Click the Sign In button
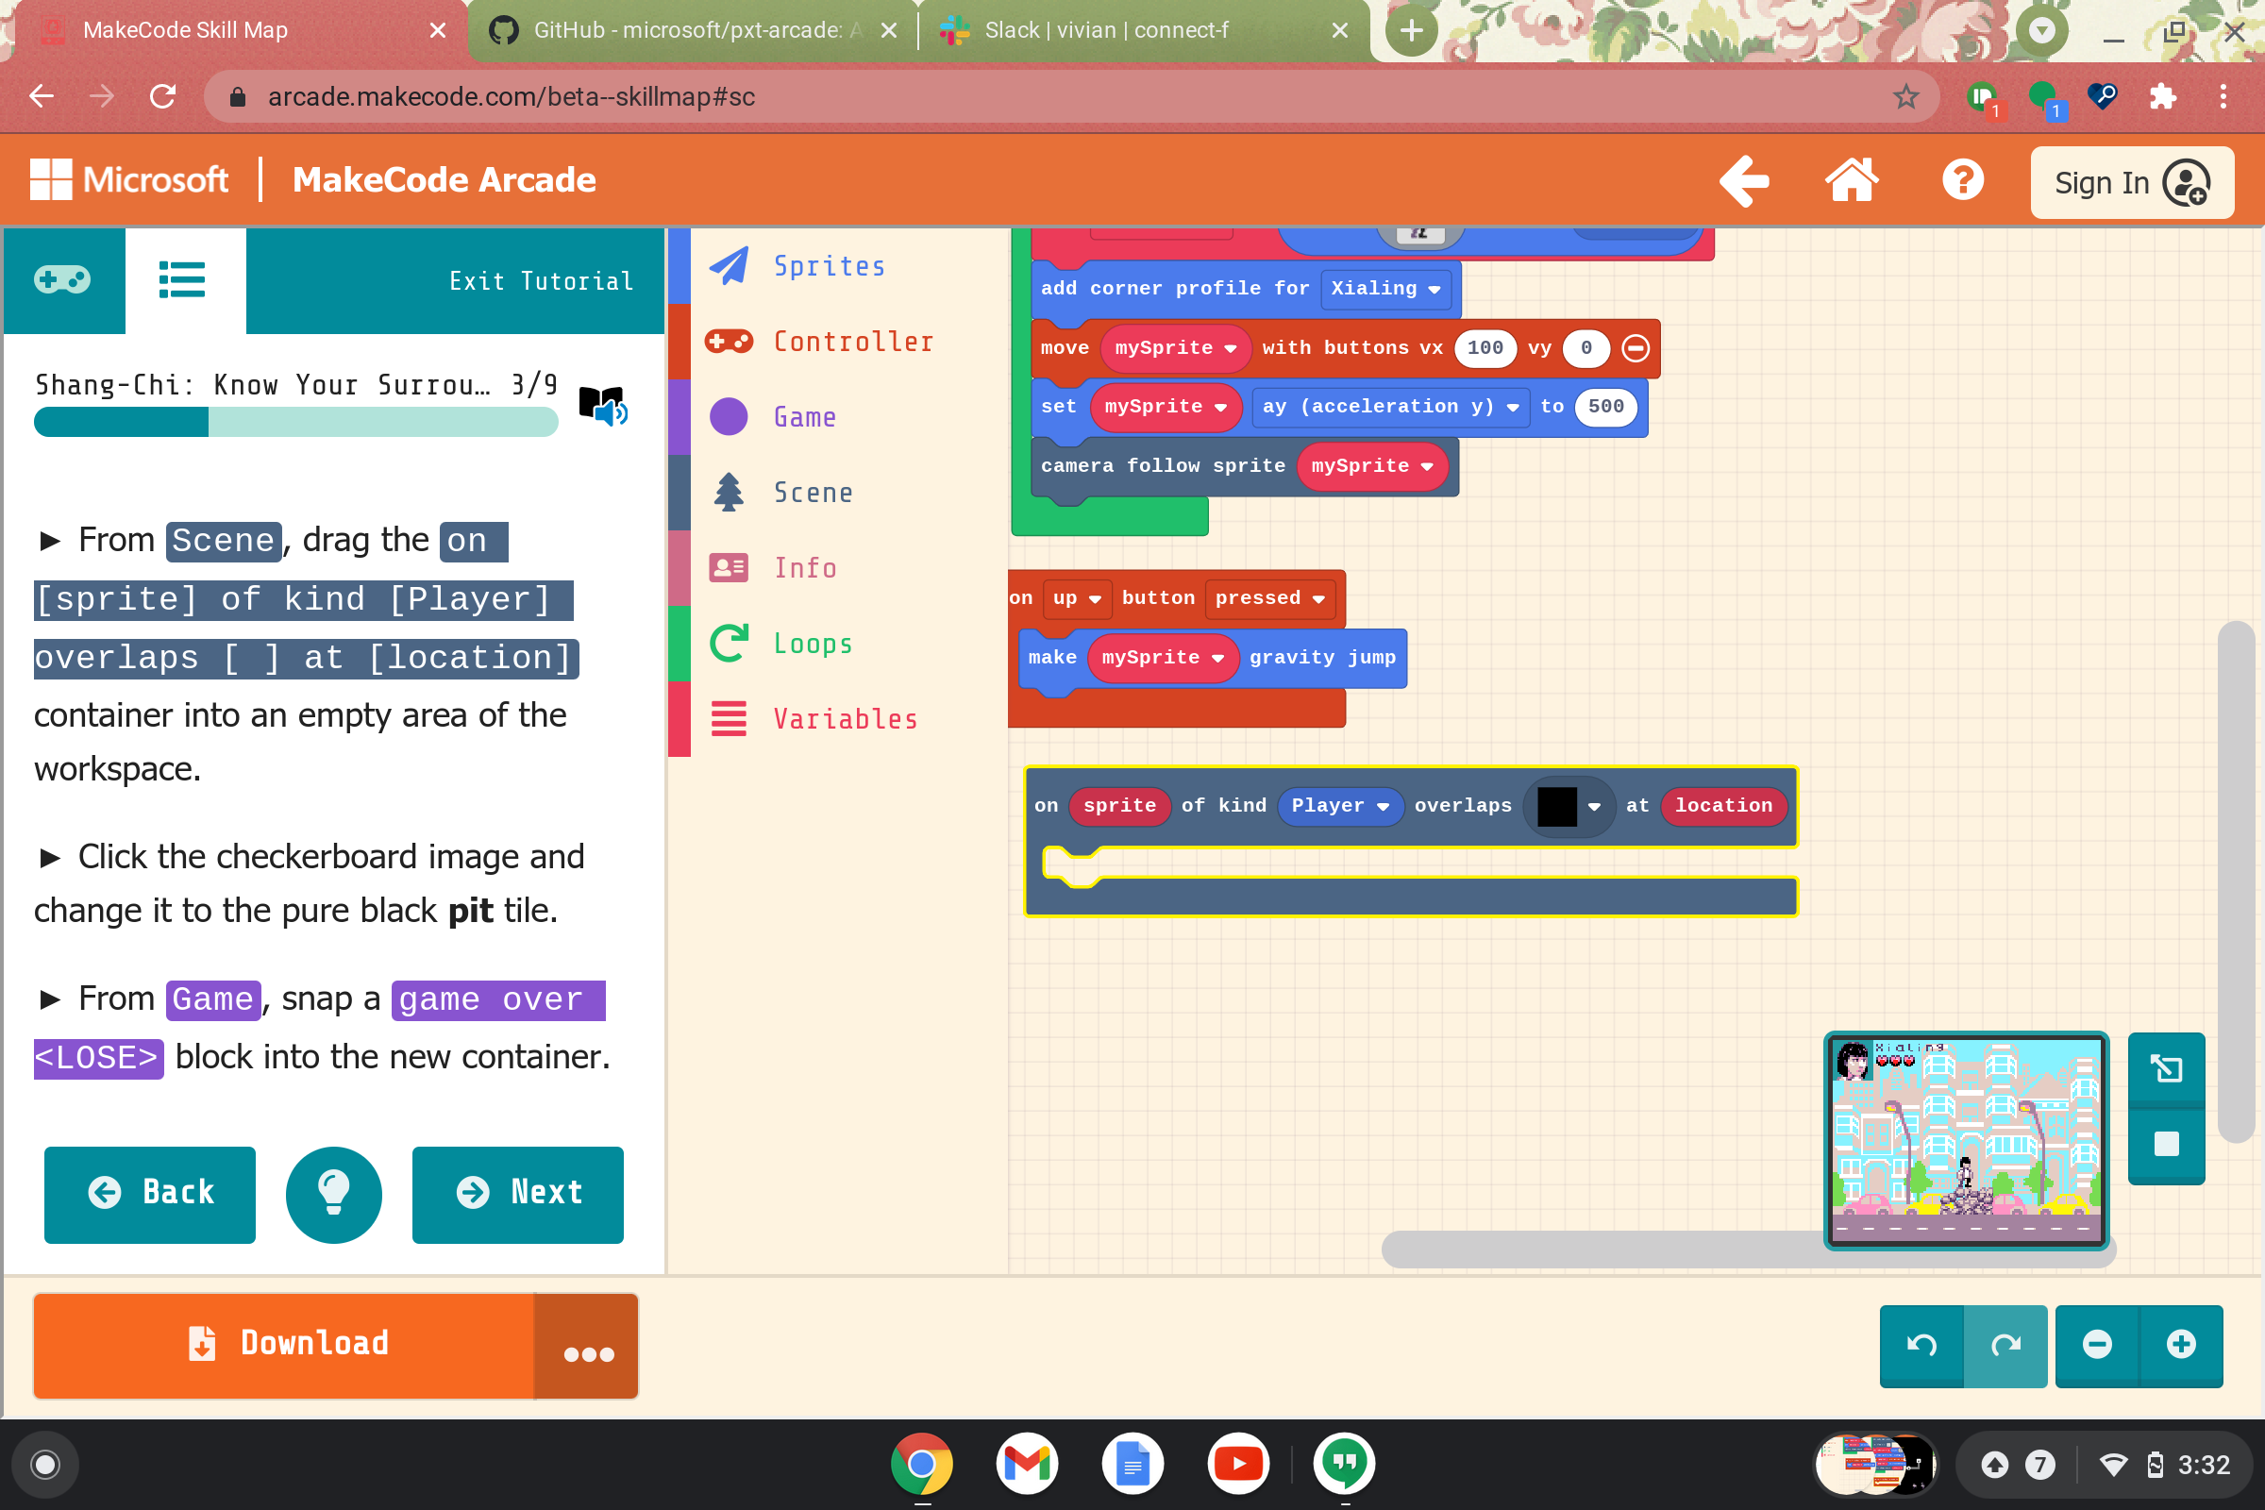The height and width of the screenshot is (1510, 2265). click(2131, 182)
